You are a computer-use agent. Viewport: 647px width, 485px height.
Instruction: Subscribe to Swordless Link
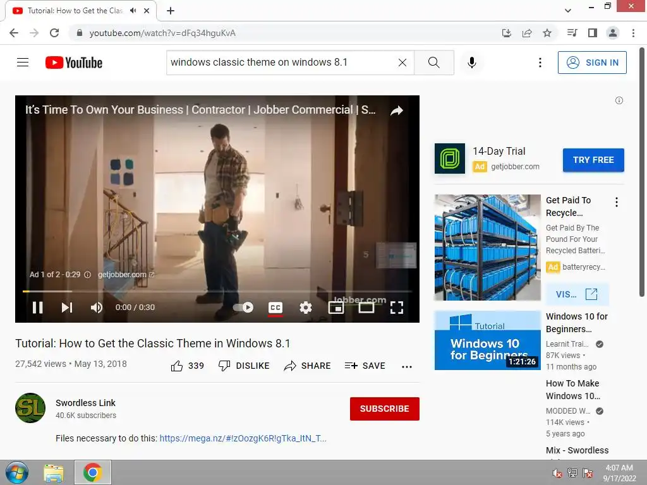pos(385,409)
